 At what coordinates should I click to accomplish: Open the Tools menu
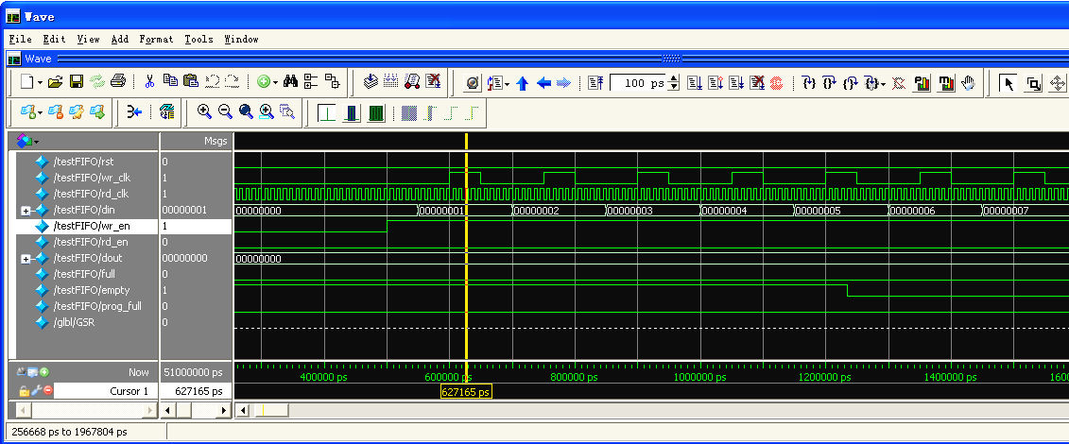(x=198, y=39)
